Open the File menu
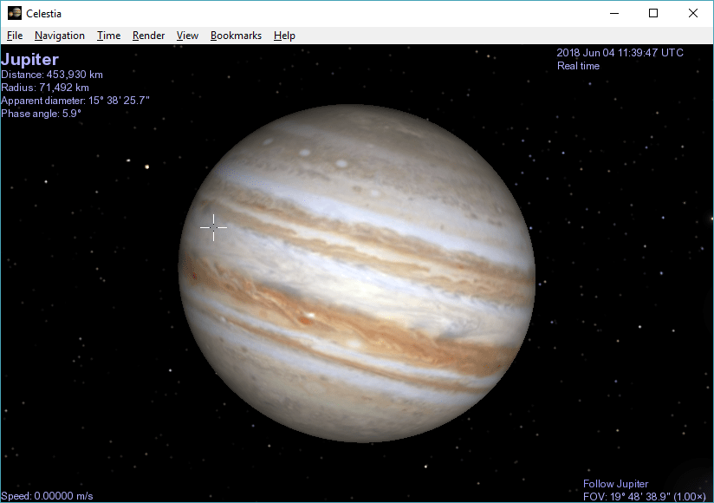Image resolution: width=714 pixels, height=503 pixels. point(14,36)
